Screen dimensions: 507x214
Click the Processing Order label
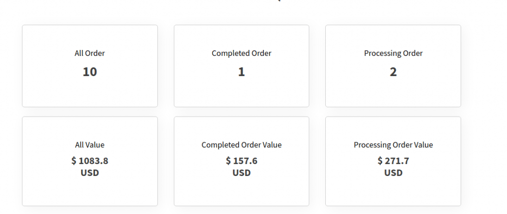tap(393, 53)
